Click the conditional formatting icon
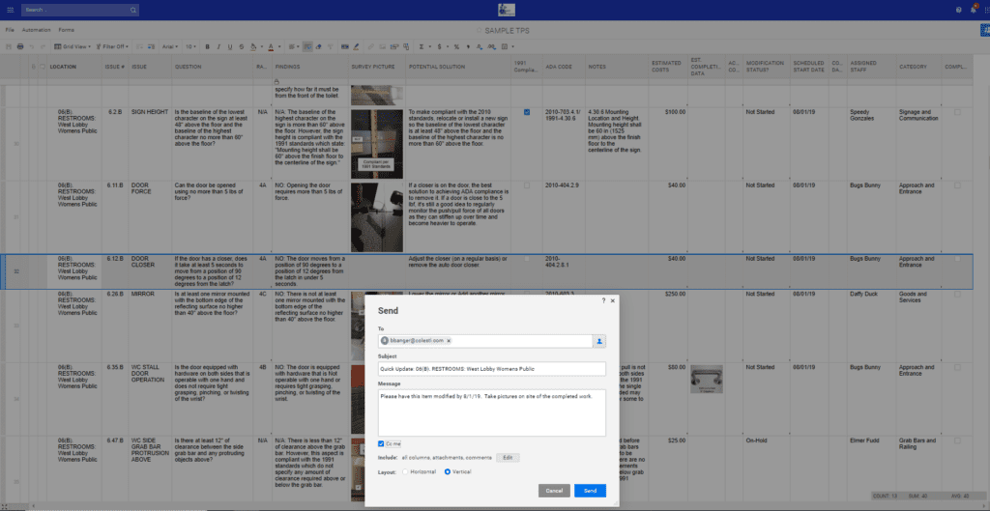 (x=344, y=46)
